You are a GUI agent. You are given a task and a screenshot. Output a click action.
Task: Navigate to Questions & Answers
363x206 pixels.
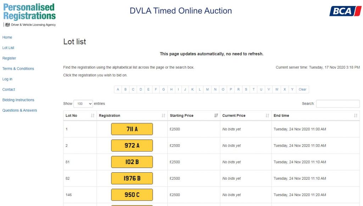coord(20,110)
